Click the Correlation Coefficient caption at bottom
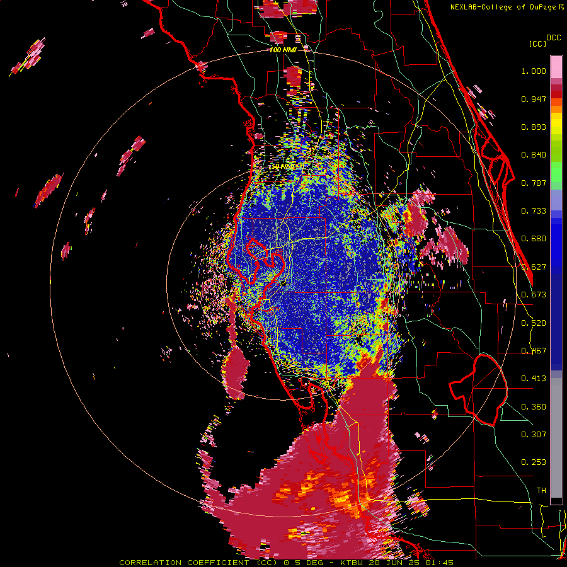This screenshot has width=567, height=567. pyautogui.click(x=286, y=563)
